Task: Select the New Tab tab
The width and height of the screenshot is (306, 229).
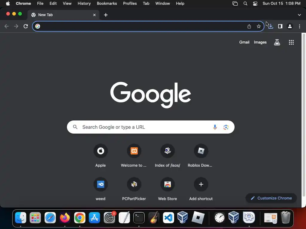Action: click(x=63, y=15)
